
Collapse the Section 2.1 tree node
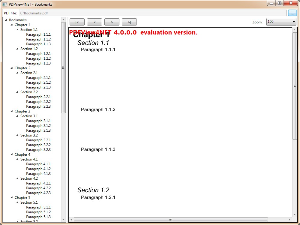pos(17,73)
